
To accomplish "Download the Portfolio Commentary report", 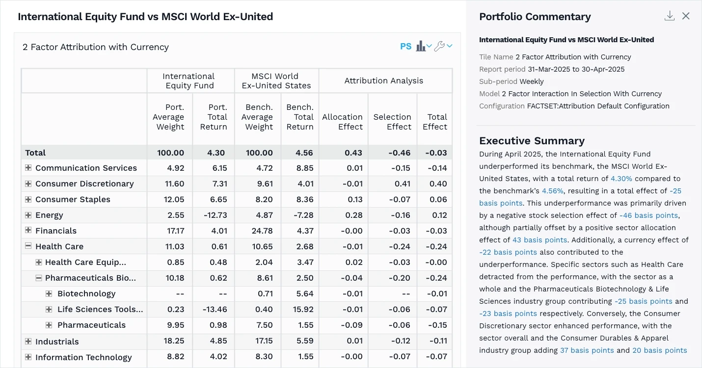I will [x=670, y=15].
